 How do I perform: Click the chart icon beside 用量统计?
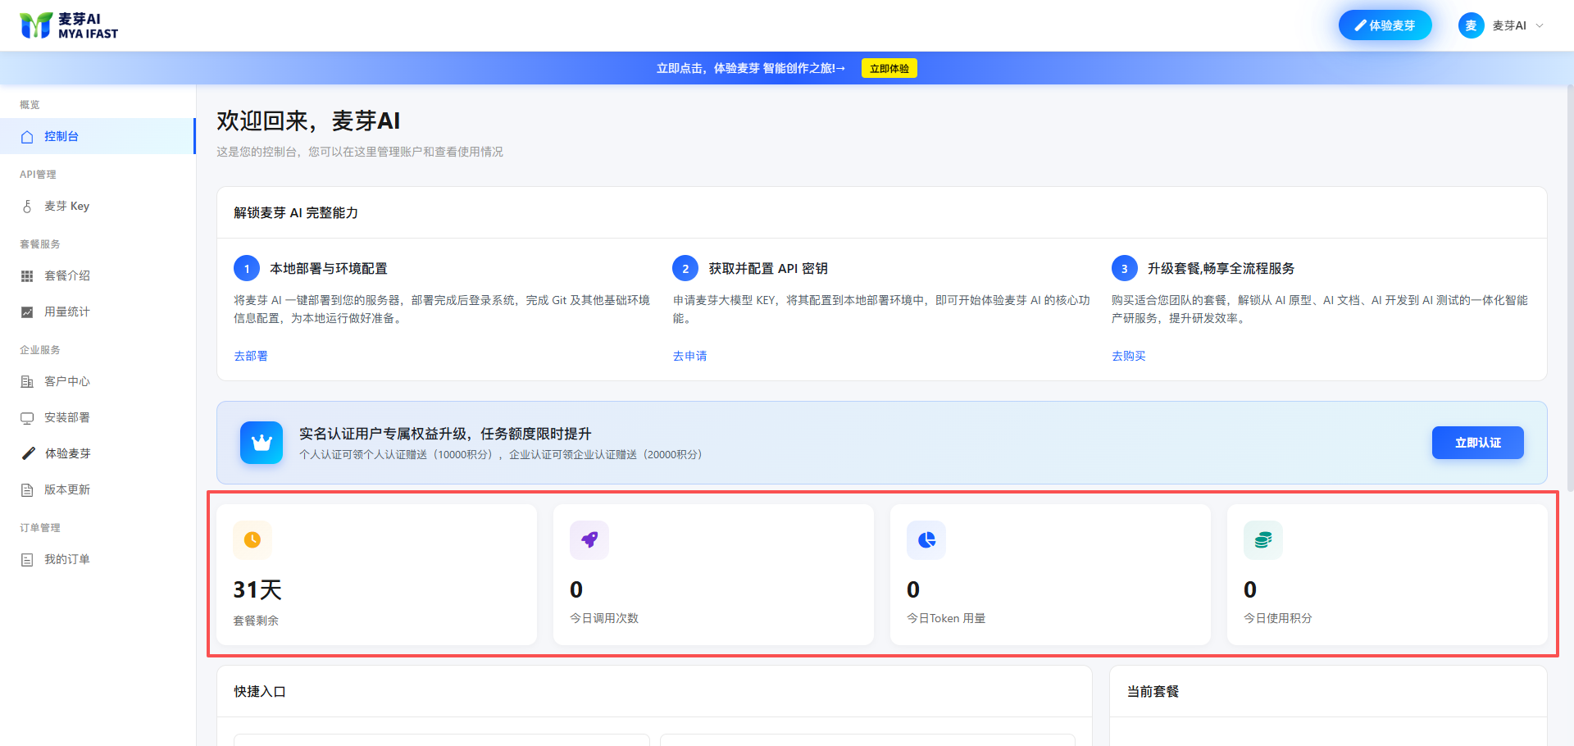point(27,312)
